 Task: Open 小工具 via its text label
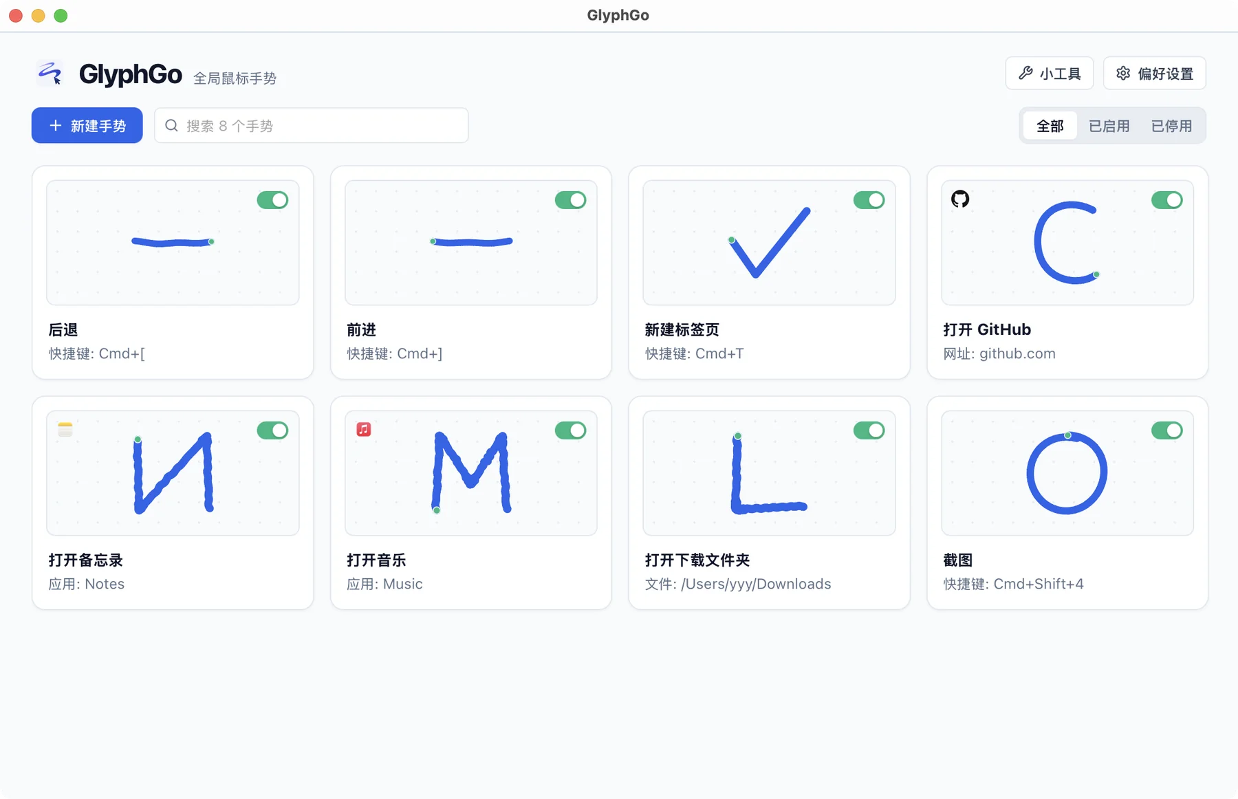1061,74
